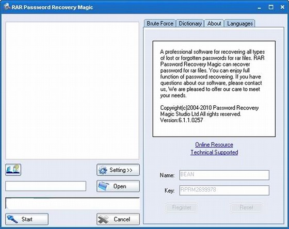Image resolution: width=289 pixels, height=229 pixels.
Task: Maximize the RAR Password Recovery Magic window
Action: tap(271, 7)
